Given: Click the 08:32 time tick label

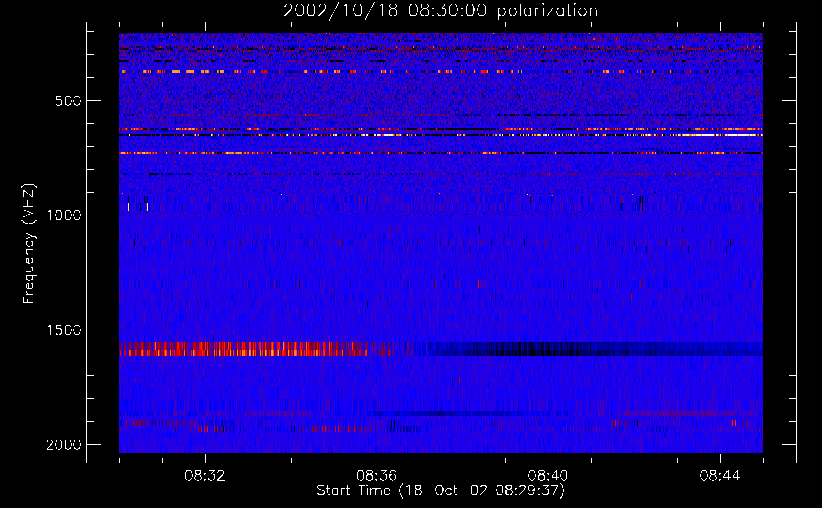Looking at the screenshot, I should pyautogui.click(x=205, y=476).
